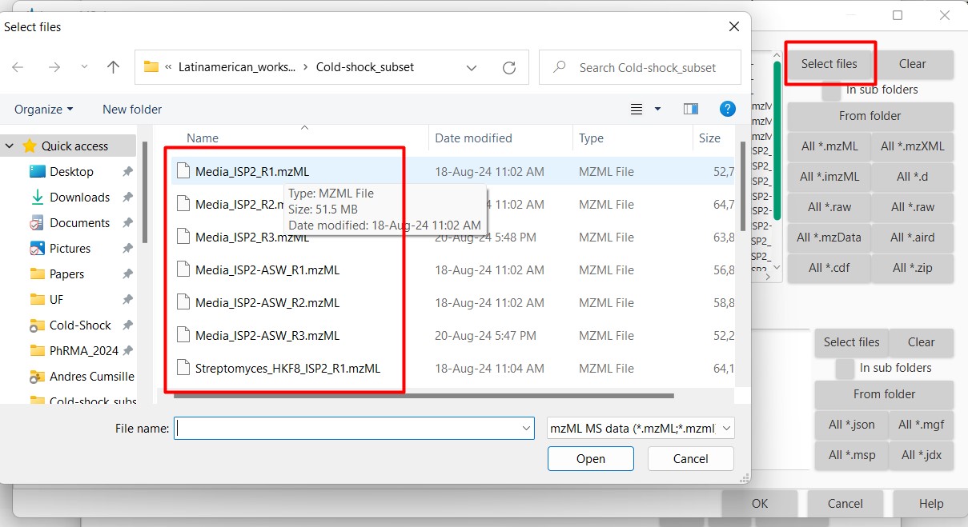The image size is (968, 527).
Task: Click the From folder button
Action: (x=870, y=117)
